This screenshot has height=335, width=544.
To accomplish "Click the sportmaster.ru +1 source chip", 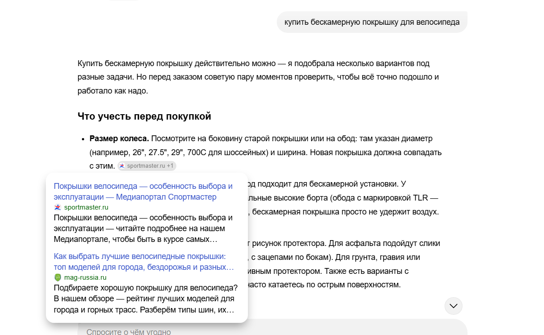I will tap(147, 166).
